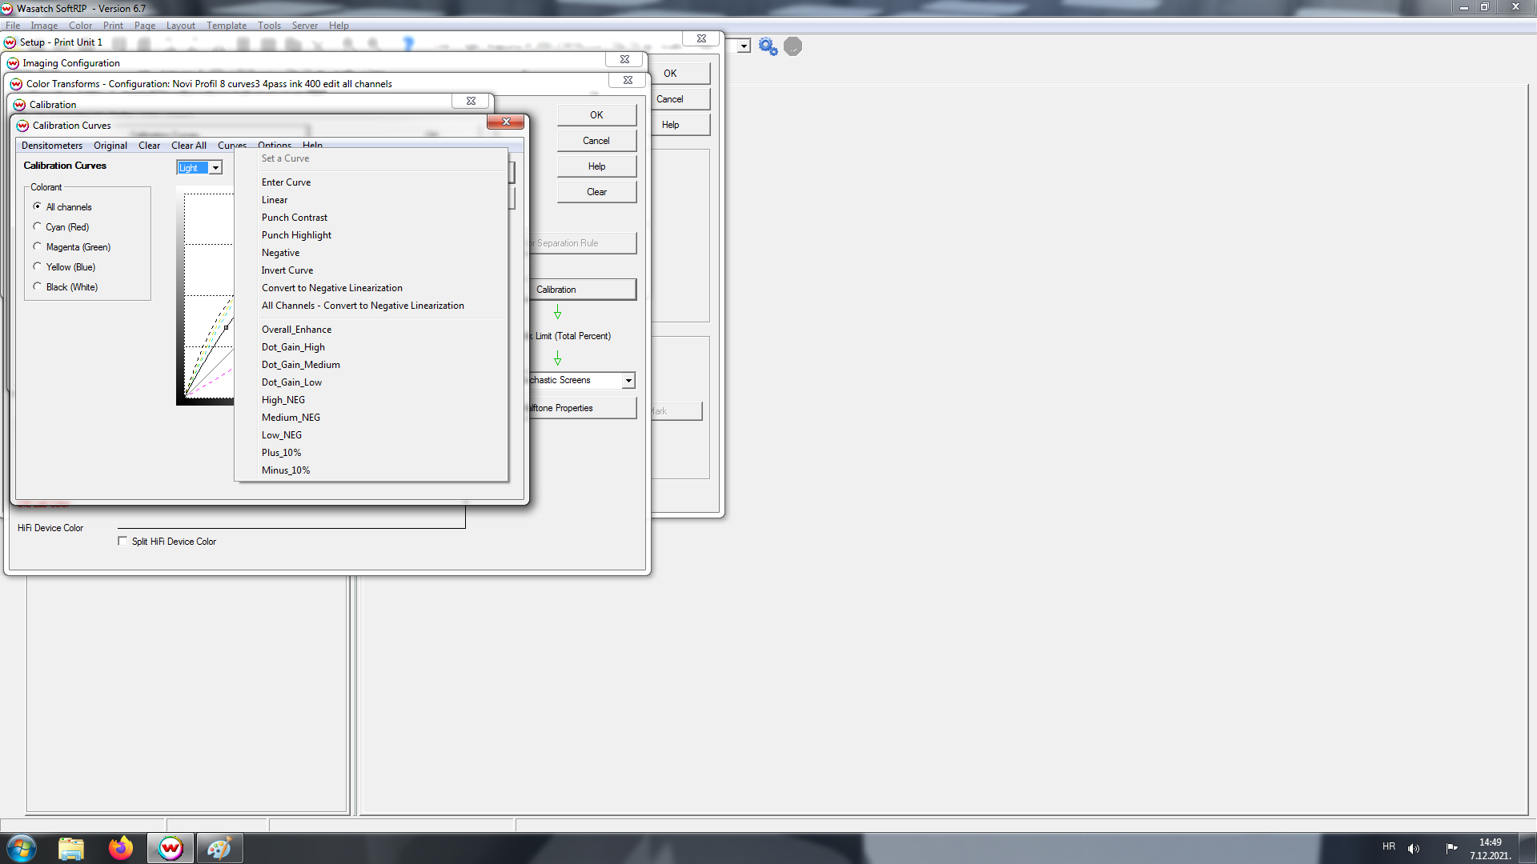
Task: Click Help in Setup Print Unit dialog
Action: 680,125
